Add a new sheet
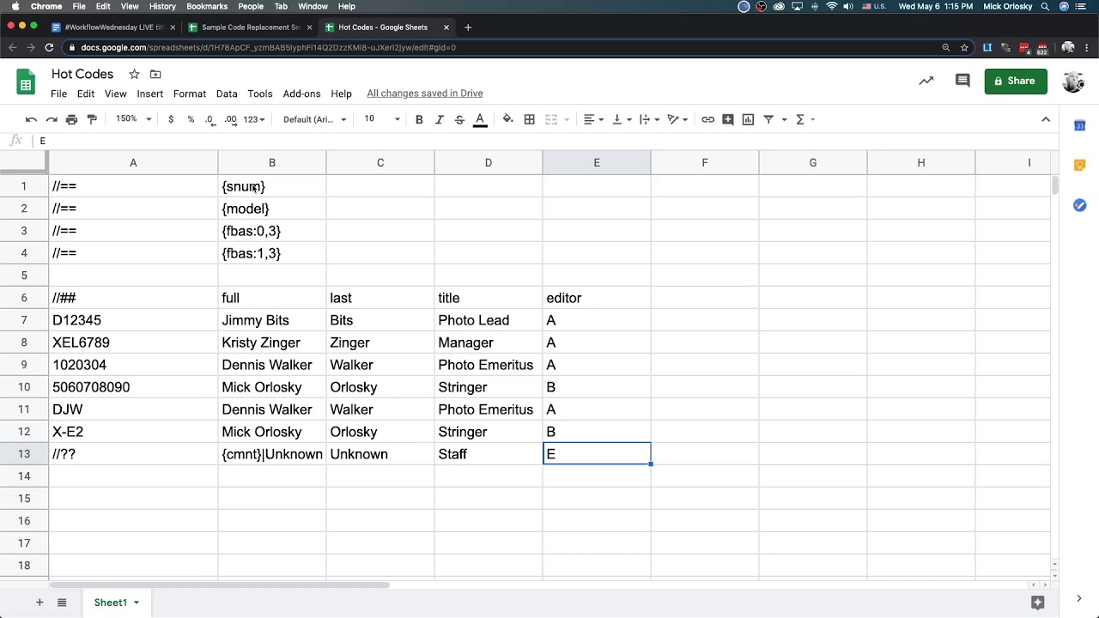The height and width of the screenshot is (618, 1099). [39, 603]
